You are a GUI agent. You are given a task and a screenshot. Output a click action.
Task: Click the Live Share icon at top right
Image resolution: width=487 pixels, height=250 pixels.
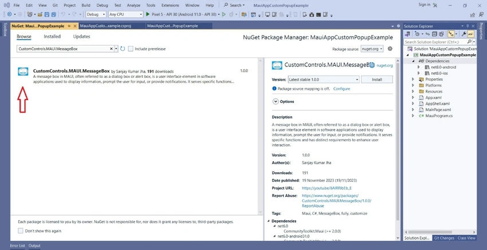(x=473, y=14)
